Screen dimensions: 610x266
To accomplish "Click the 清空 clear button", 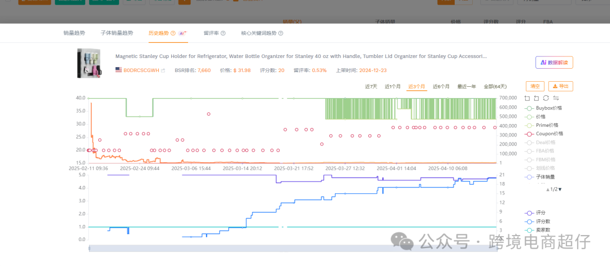I will (x=535, y=86).
